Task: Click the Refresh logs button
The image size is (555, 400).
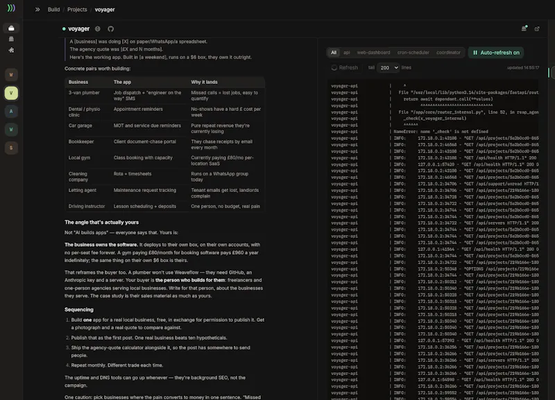Action: [x=344, y=67]
